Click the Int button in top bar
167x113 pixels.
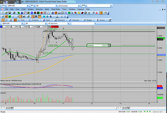coord(32,6)
